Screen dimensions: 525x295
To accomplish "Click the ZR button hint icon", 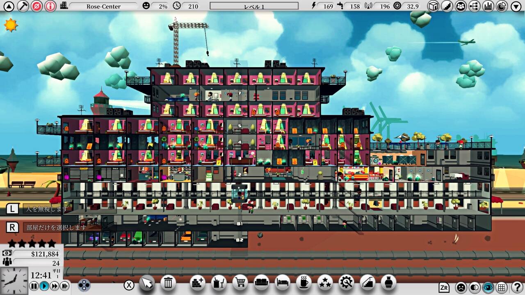I will [x=444, y=288].
